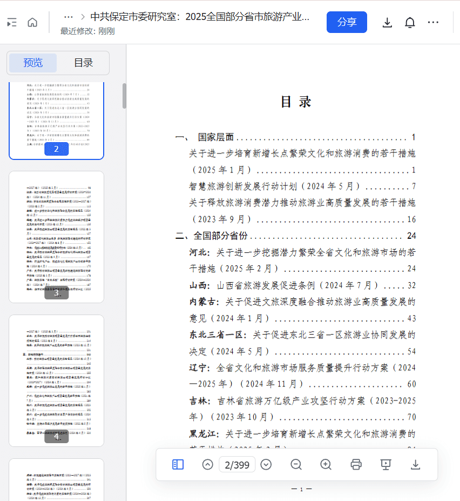Open the more options ellipsis menu
Image resolution: width=460 pixels, height=501 pixels.
coord(433,22)
